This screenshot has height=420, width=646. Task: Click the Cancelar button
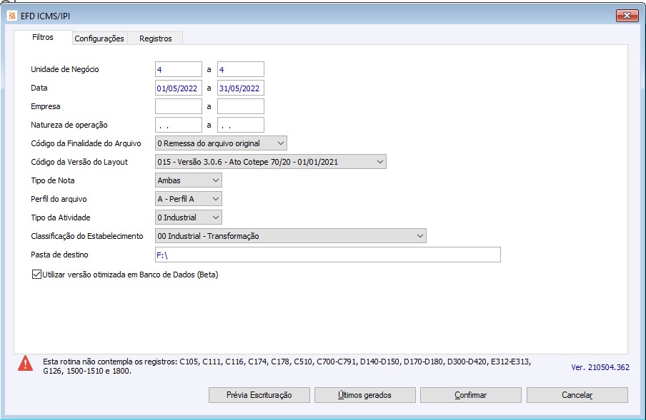click(577, 395)
